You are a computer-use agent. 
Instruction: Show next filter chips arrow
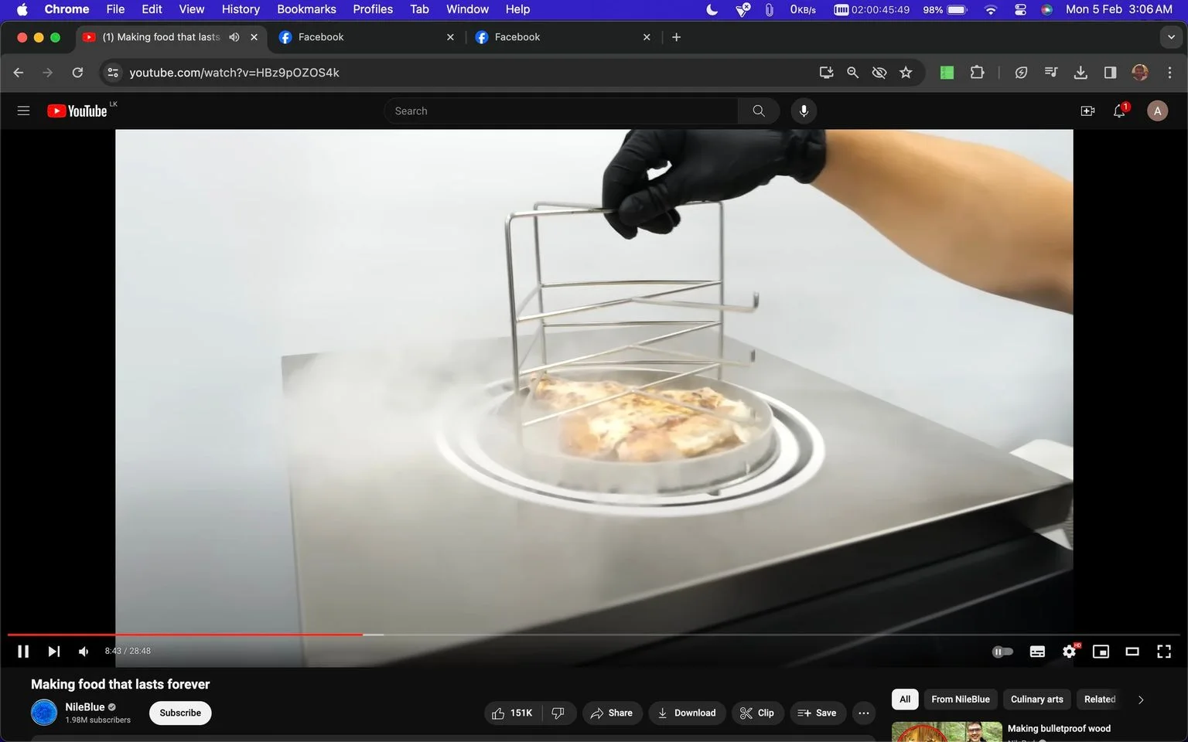[1140, 699]
